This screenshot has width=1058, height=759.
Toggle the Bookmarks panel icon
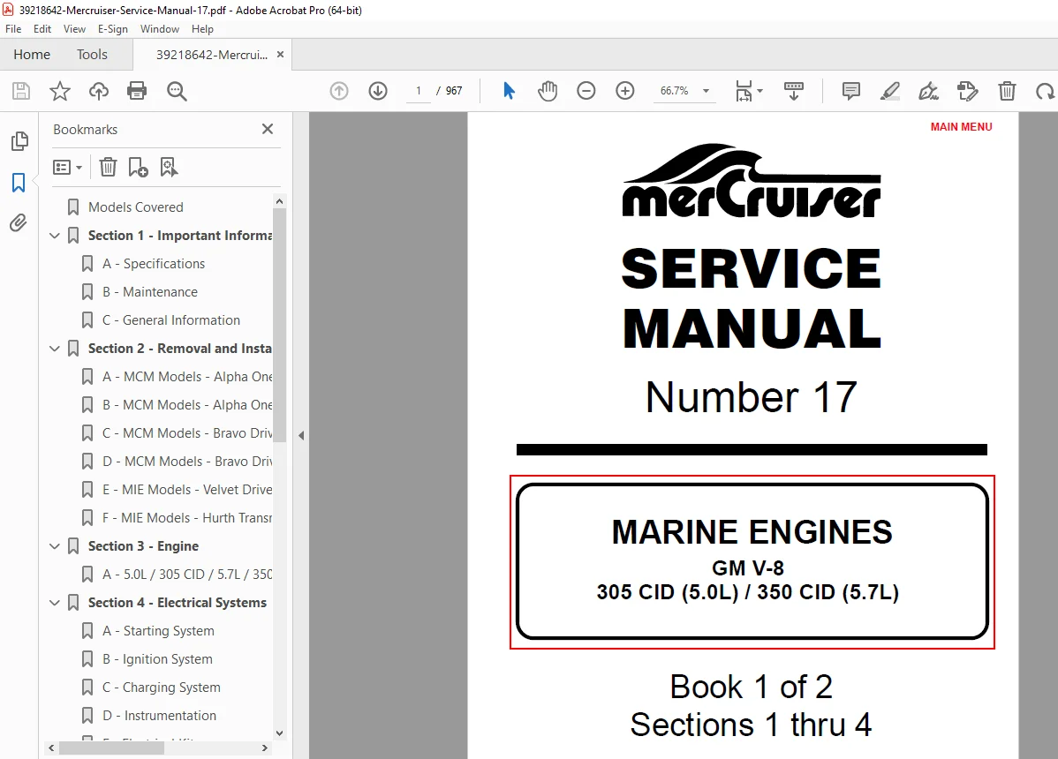19,182
